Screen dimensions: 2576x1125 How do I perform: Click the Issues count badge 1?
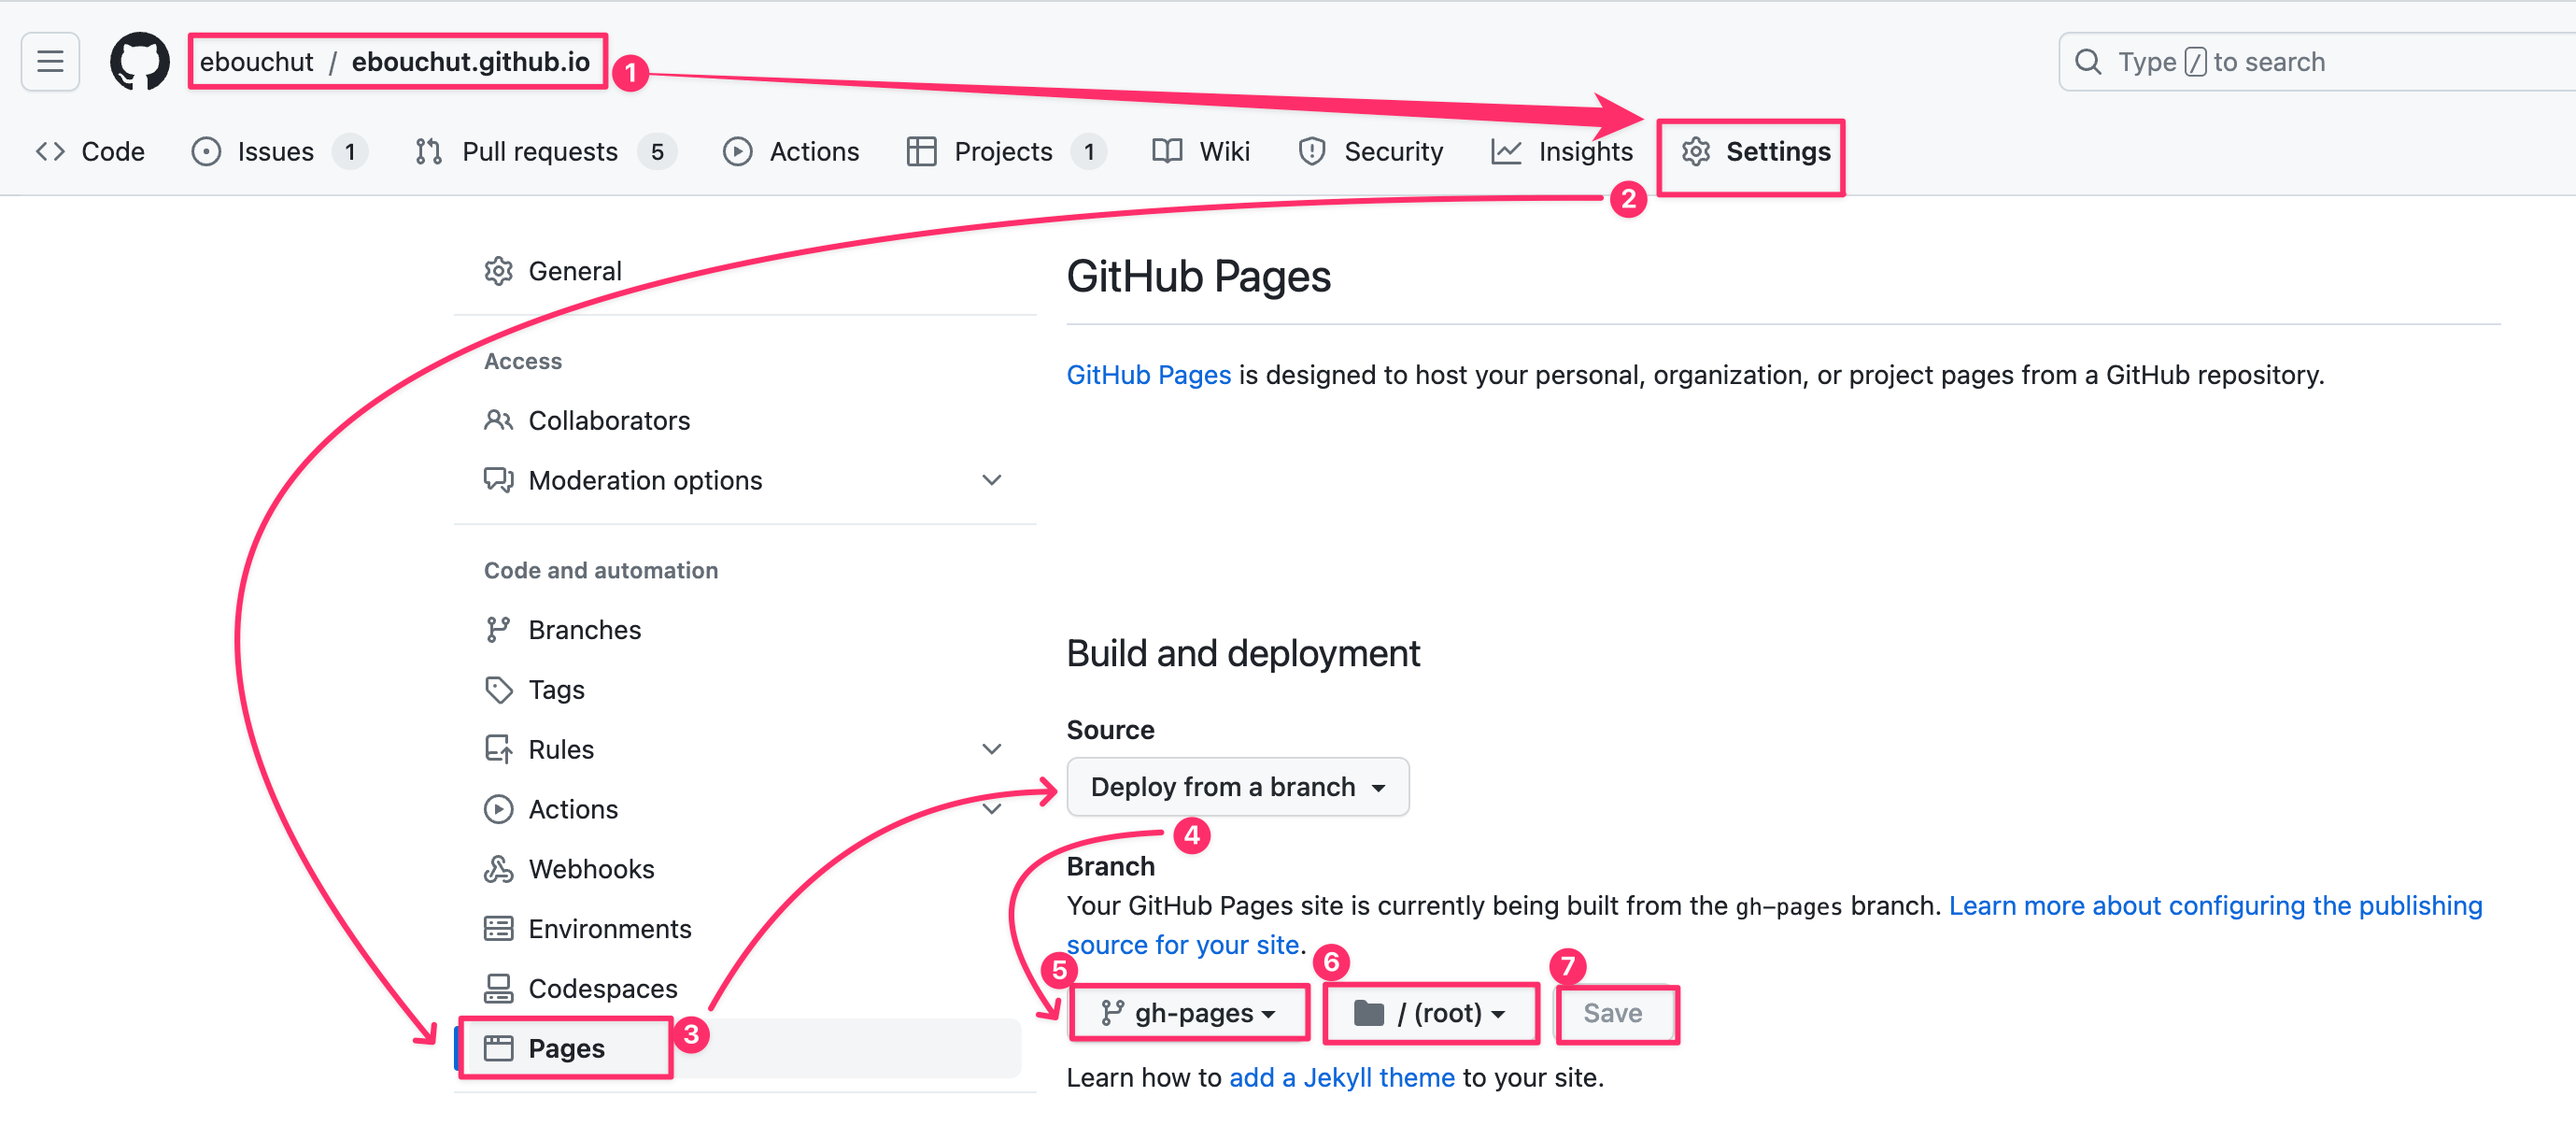point(350,151)
